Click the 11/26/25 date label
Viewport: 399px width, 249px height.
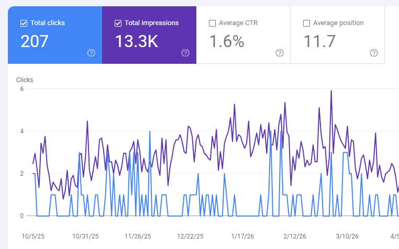[x=138, y=236]
